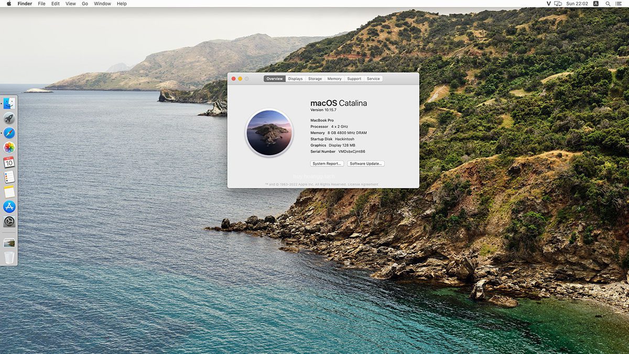The width and height of the screenshot is (629, 354).
Task: Open Reminders app in the Dock
Action: (x=9, y=177)
